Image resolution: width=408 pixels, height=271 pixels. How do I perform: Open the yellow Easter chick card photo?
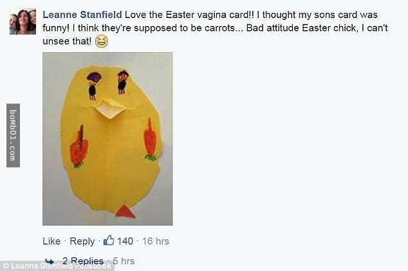click(107, 138)
